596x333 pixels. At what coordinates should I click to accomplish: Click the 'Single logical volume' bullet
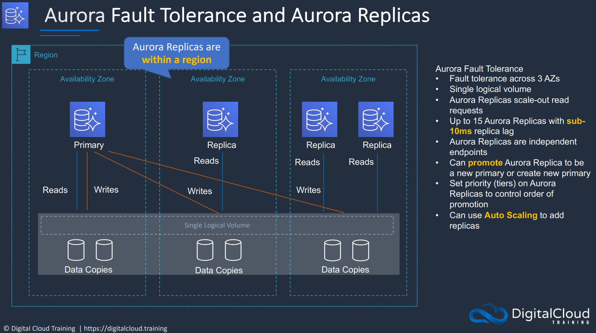point(490,89)
